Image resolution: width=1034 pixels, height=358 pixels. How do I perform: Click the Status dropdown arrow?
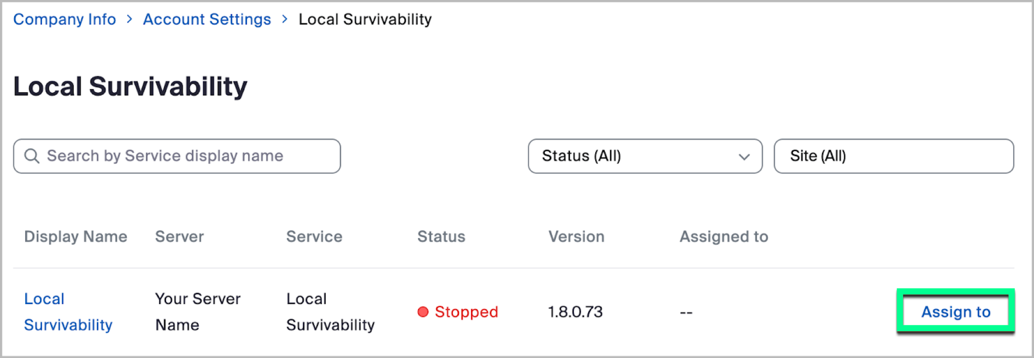(x=744, y=157)
